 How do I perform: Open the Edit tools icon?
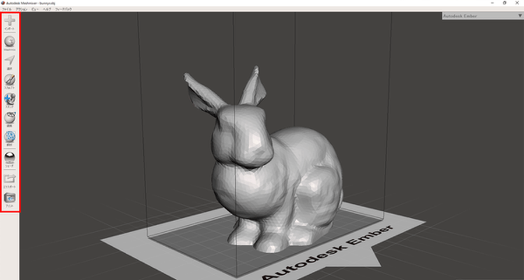point(10,118)
